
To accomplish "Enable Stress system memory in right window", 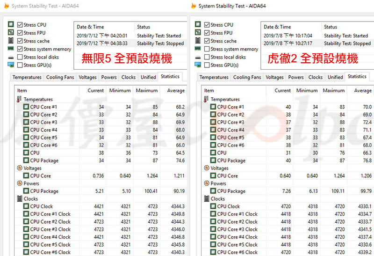I will pyautogui.click(x=207, y=49).
